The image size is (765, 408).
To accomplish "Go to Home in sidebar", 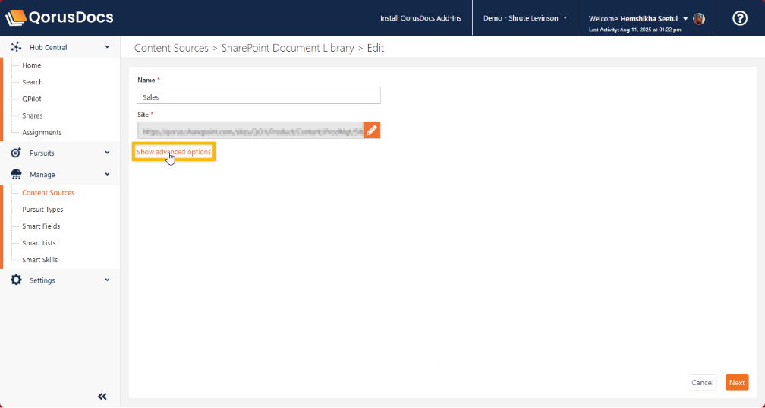I will [32, 65].
